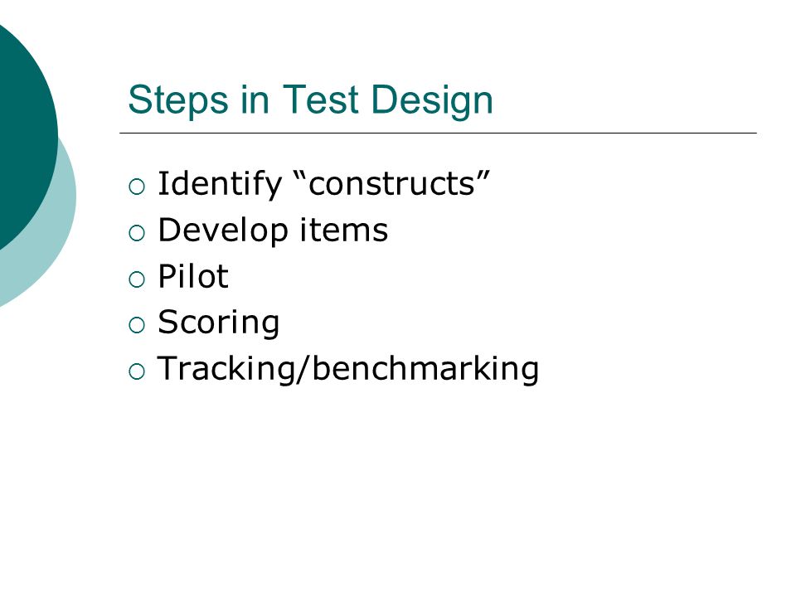
Task: Select the word Identify in first bullet
Action: tap(220, 184)
